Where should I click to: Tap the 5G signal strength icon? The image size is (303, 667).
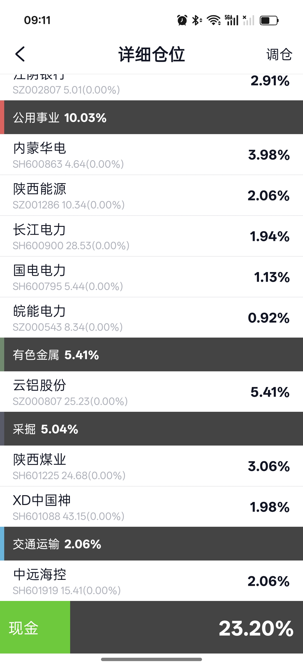click(231, 20)
